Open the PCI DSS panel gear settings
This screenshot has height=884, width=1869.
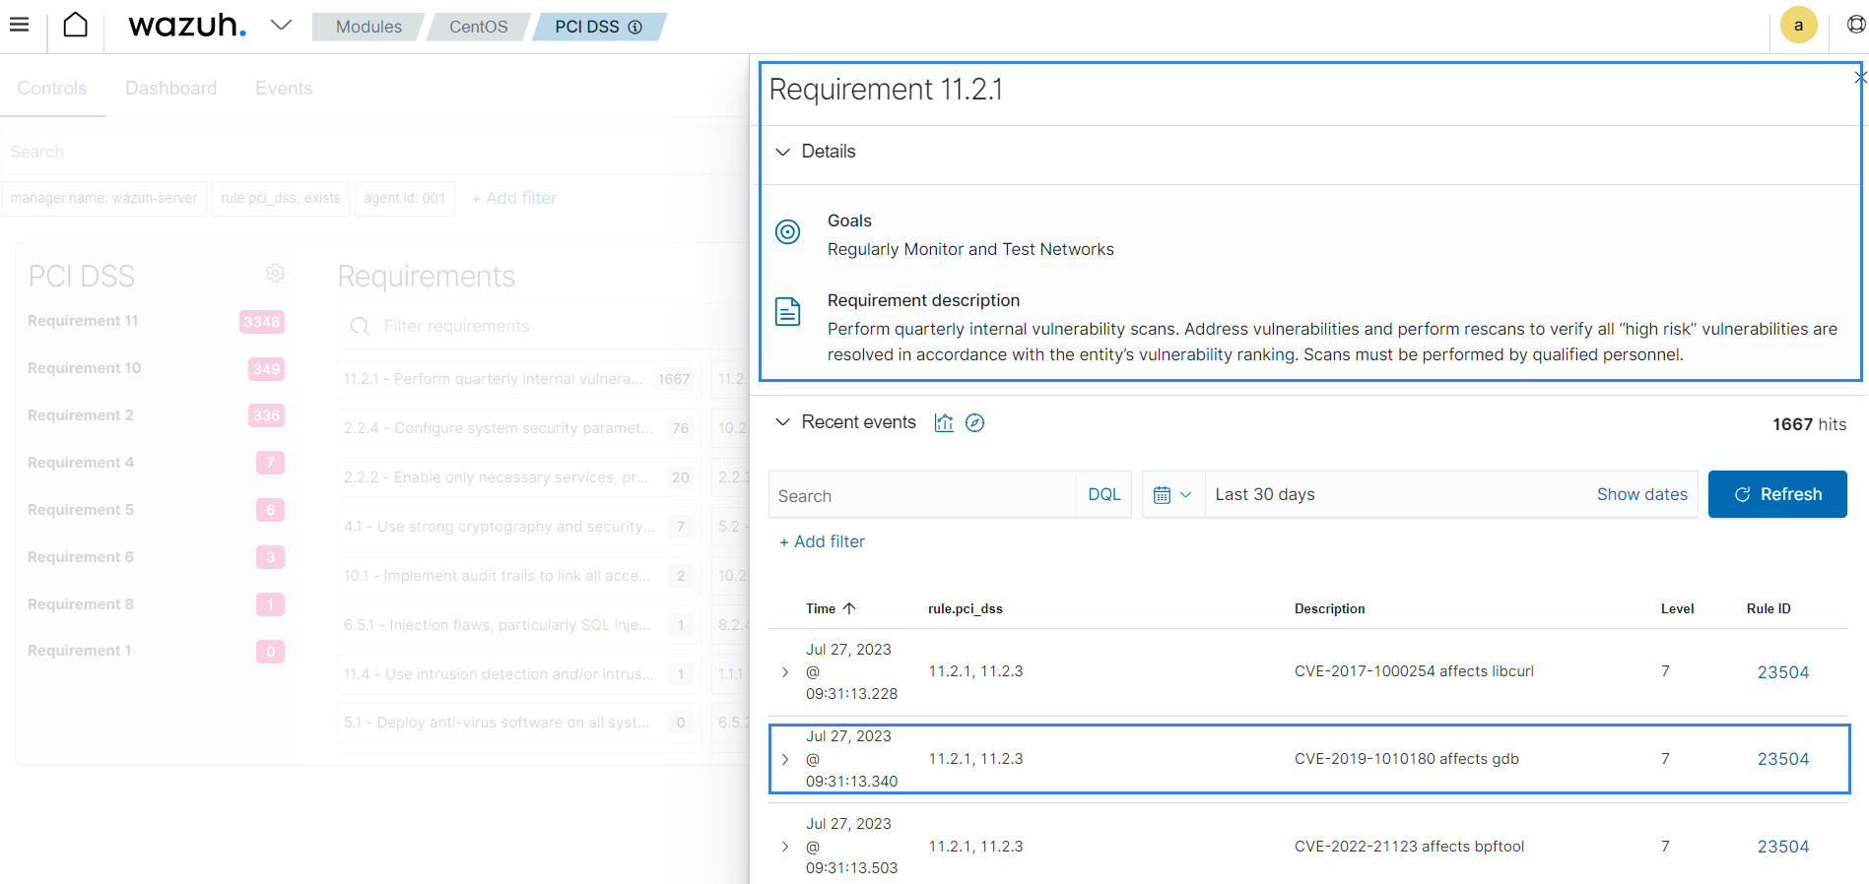click(276, 273)
